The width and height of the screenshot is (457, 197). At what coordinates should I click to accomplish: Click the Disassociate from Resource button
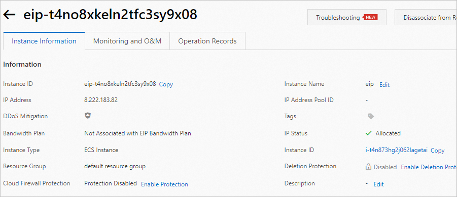[x=426, y=17]
